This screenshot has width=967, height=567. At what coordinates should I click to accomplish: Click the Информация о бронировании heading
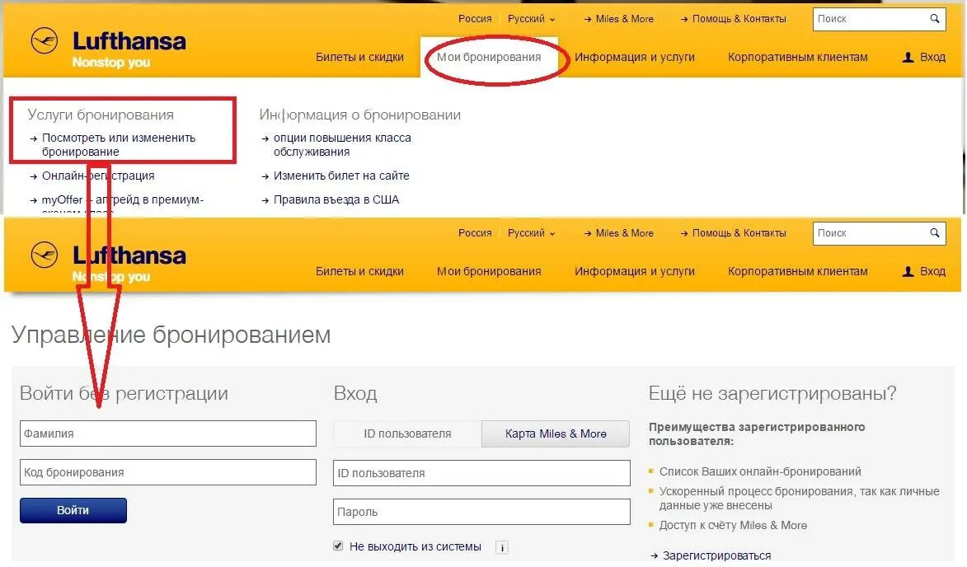[x=359, y=115]
